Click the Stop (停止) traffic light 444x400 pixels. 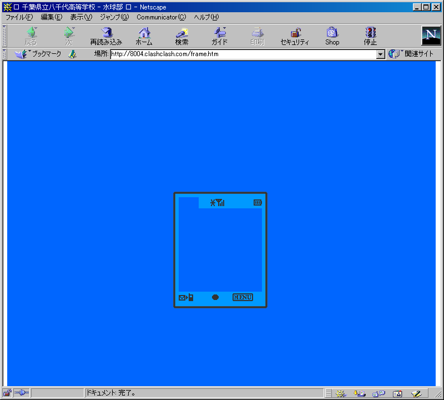[x=370, y=36]
